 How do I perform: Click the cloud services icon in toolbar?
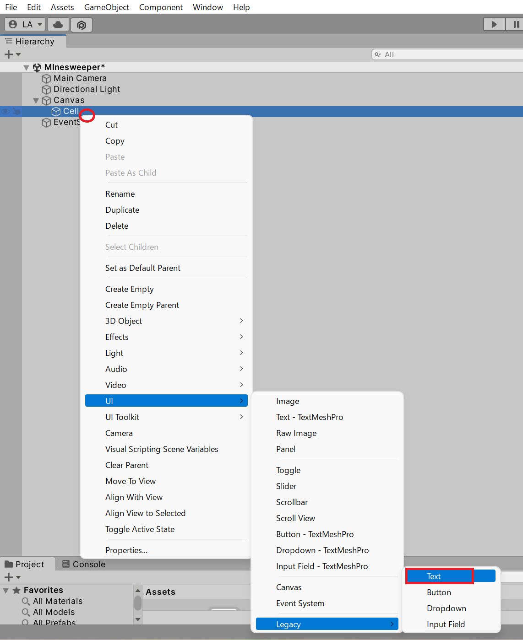(x=58, y=24)
